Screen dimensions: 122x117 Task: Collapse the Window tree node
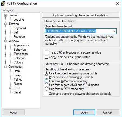point(5,41)
